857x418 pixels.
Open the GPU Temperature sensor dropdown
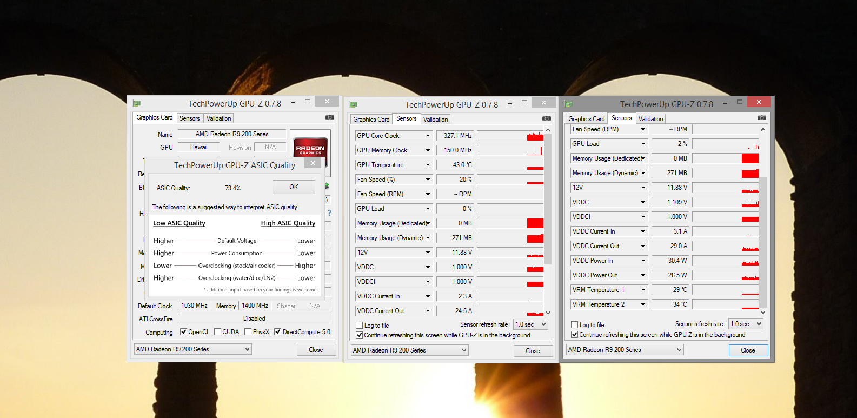(428, 165)
